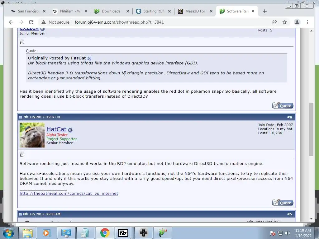Viewport: 319px width, 239px height.
Task: Close the San Francisco tab
Action: click(44, 12)
